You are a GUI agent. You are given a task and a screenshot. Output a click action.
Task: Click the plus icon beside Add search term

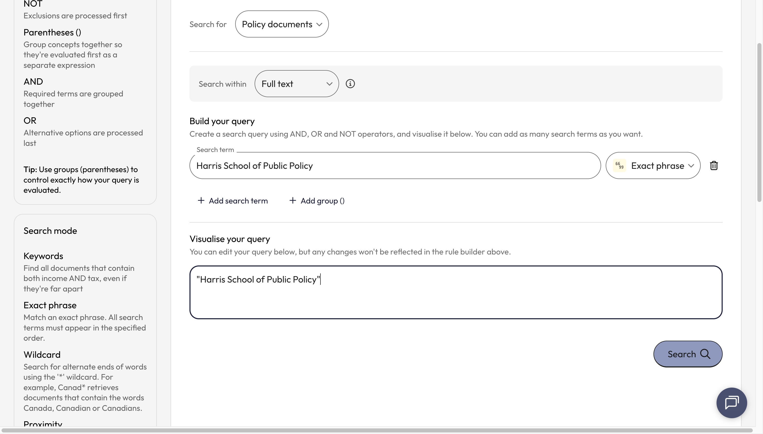click(201, 201)
